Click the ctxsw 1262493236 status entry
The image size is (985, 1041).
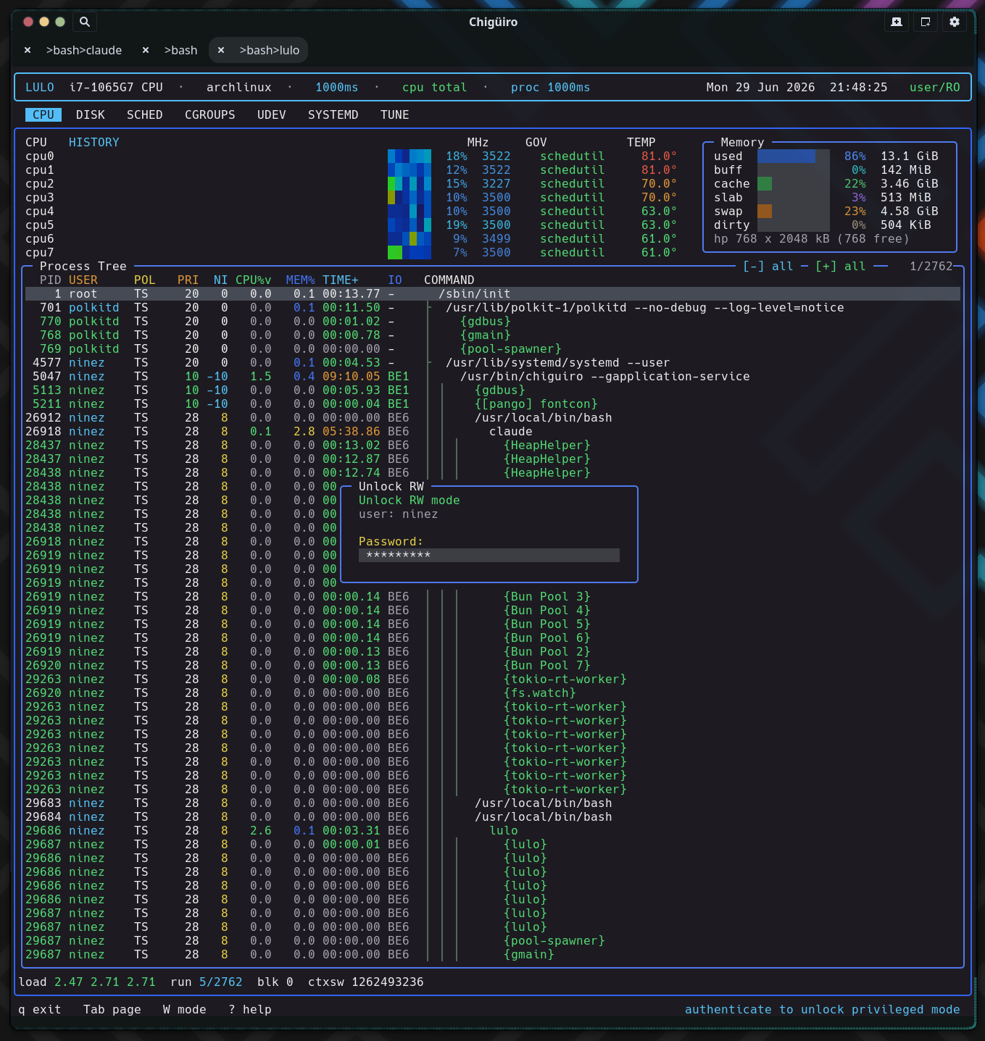click(366, 982)
